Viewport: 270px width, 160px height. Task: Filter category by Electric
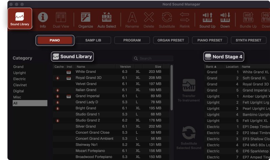[x=20, y=79]
